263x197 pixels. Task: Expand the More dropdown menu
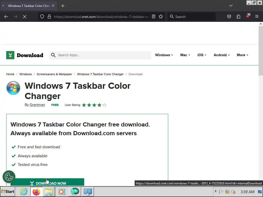(242, 55)
